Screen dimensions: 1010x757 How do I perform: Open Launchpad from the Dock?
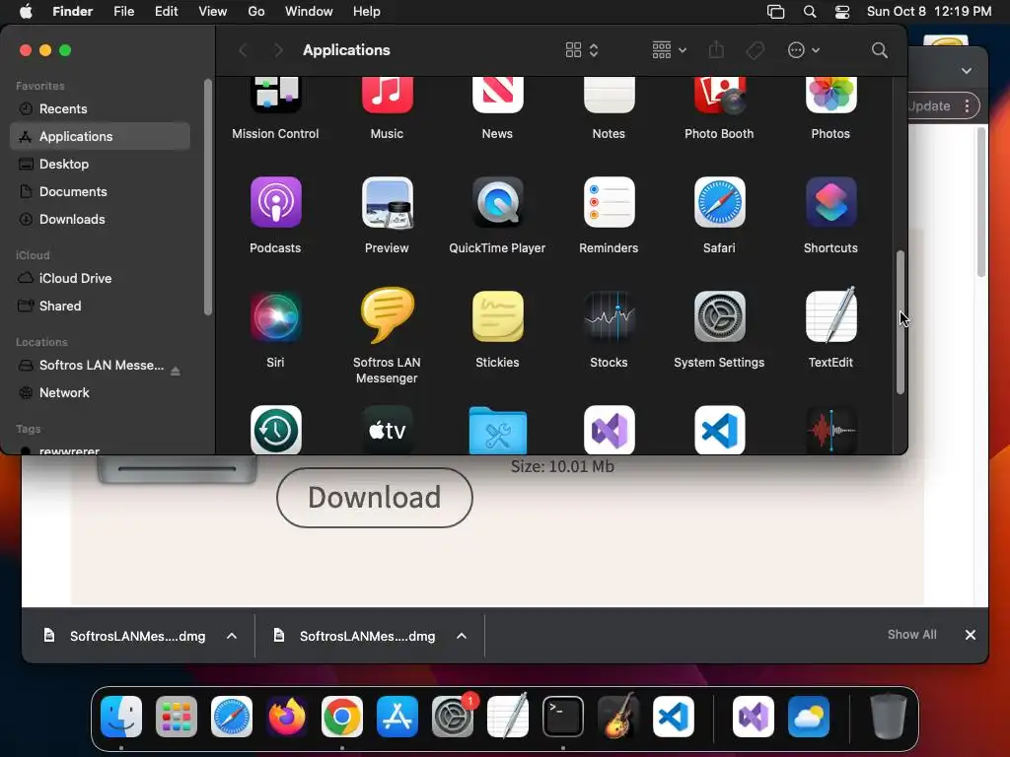coord(177,717)
